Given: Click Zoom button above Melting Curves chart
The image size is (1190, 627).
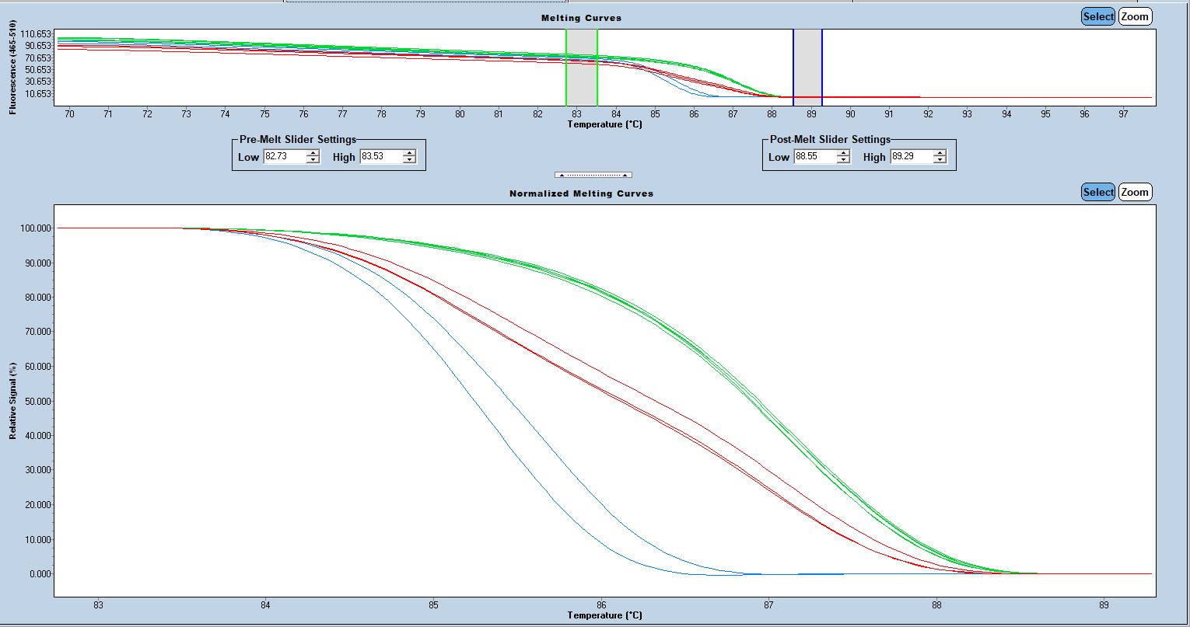Looking at the screenshot, I should (x=1135, y=16).
